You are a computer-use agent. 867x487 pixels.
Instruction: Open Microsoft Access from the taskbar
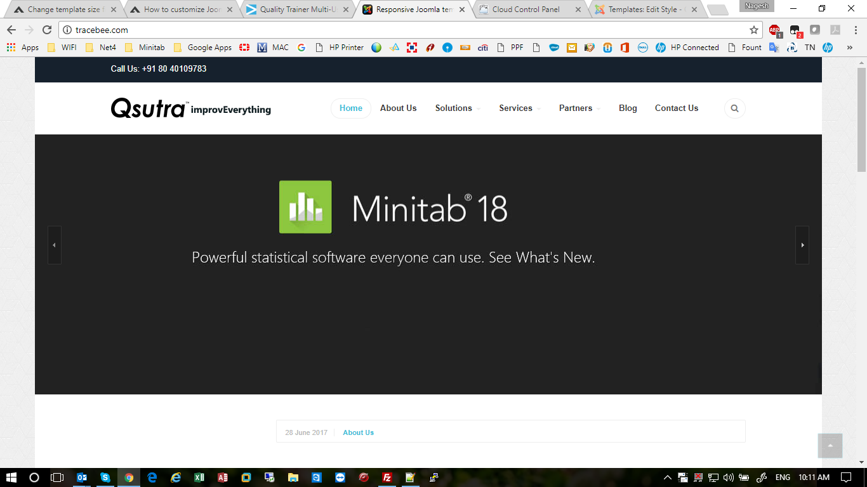223,477
